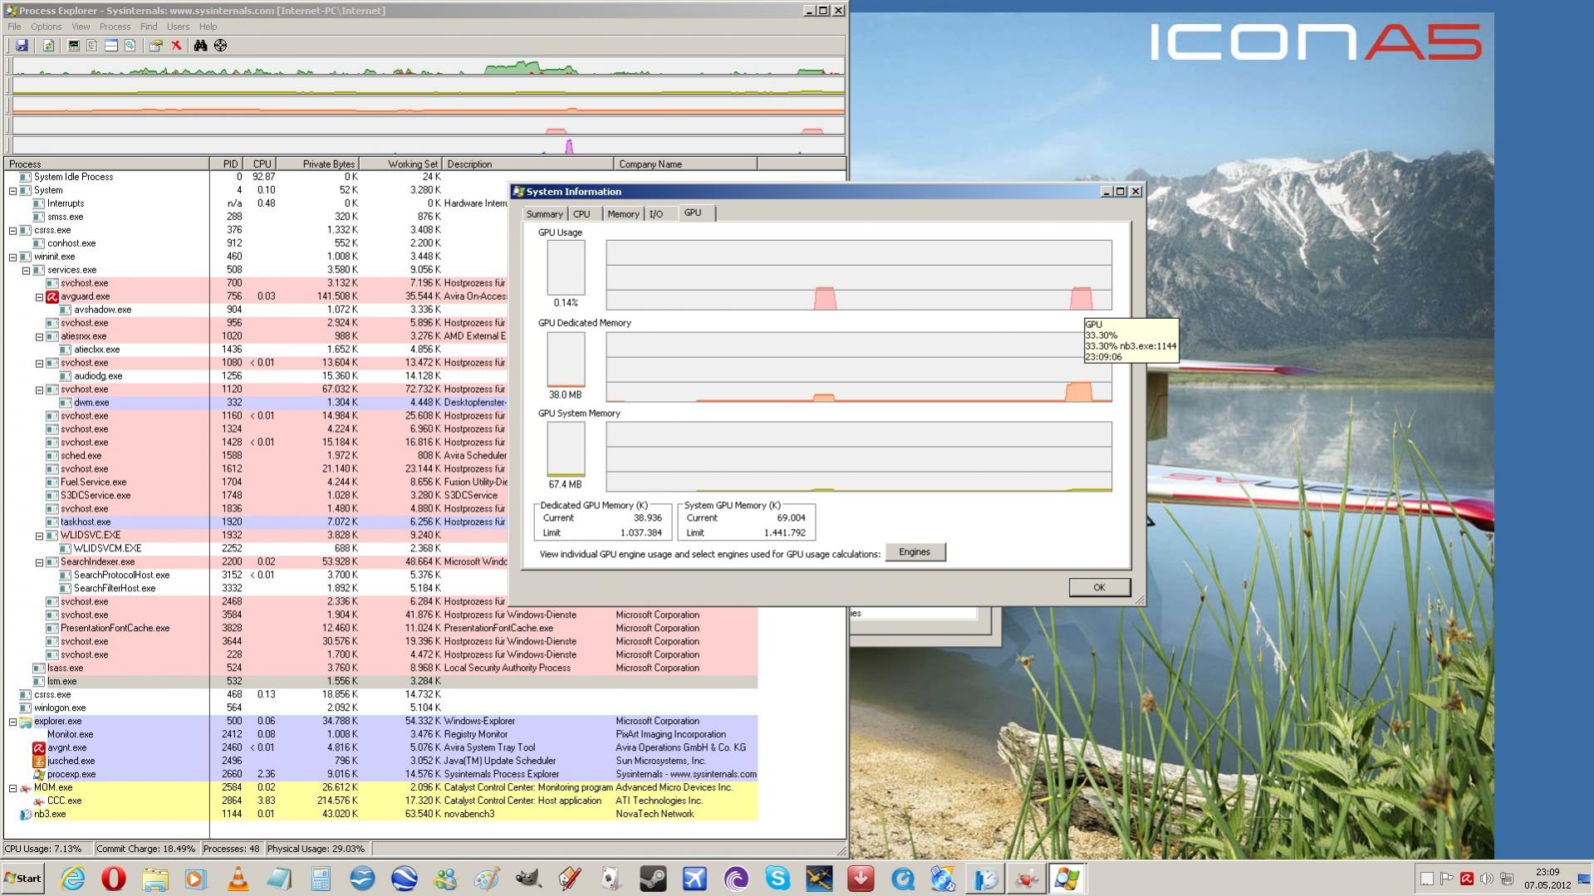The image size is (1594, 896).
Task: Click the DLL/handle view toolbar icon
Action: 130,46
